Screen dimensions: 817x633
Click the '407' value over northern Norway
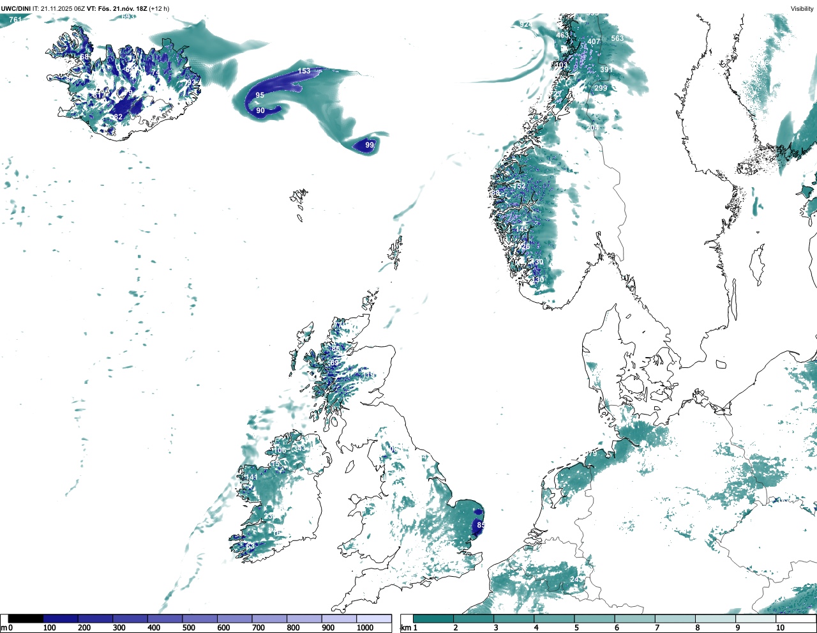pos(594,42)
